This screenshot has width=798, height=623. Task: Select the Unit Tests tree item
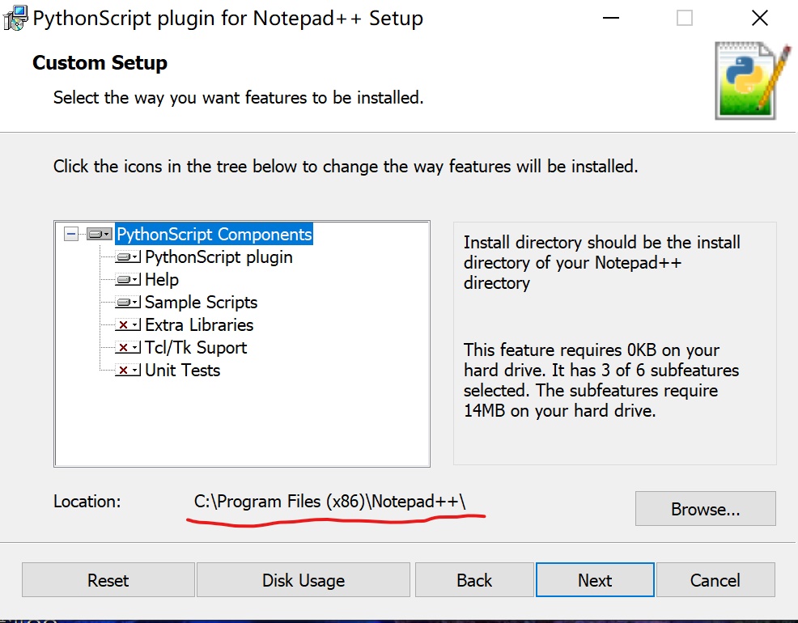pyautogui.click(x=181, y=370)
